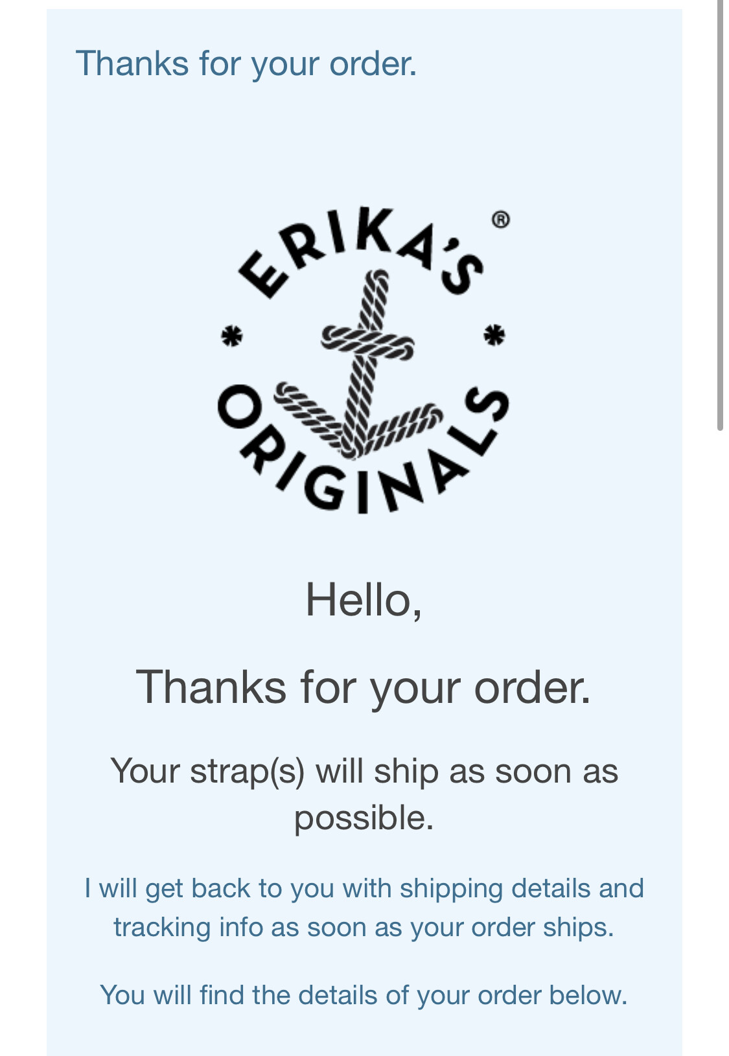Image resolution: width=729 pixels, height=1056 pixels.
Task: Click the left curled fluke of the anchor
Action: [x=305, y=411]
